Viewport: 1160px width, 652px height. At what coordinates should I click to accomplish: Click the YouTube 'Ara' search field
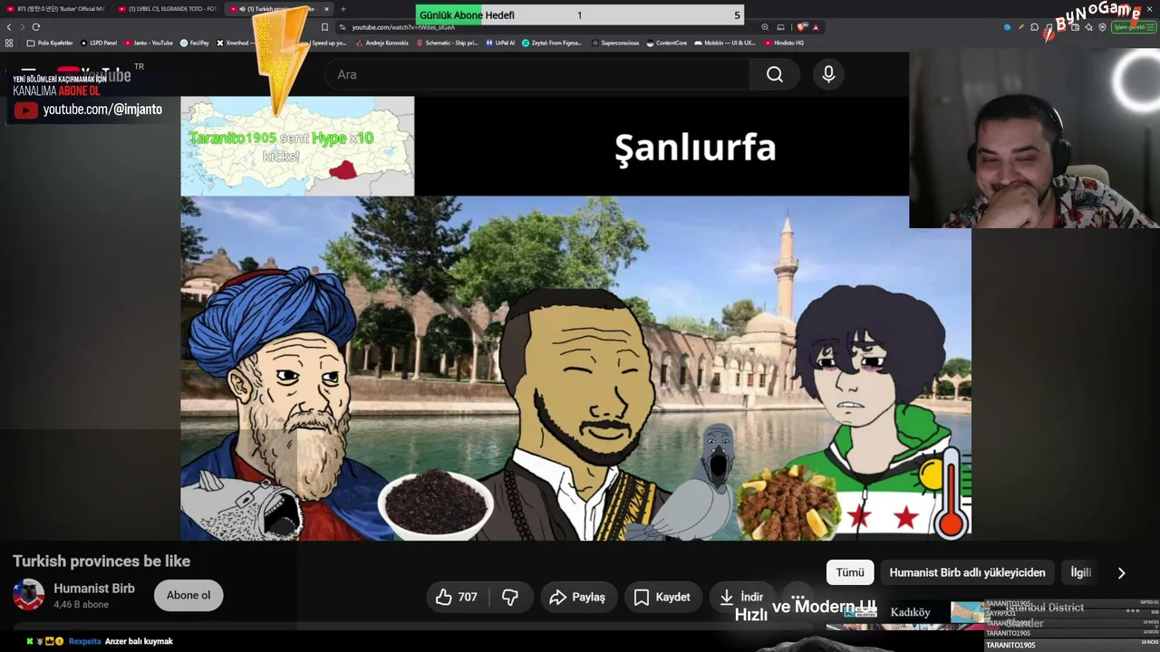pyautogui.click(x=536, y=74)
